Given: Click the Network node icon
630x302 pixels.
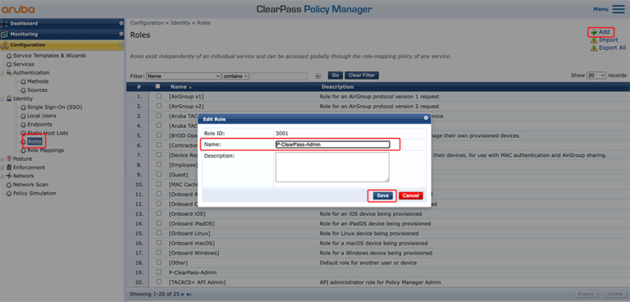Looking at the screenshot, I should click(9, 176).
